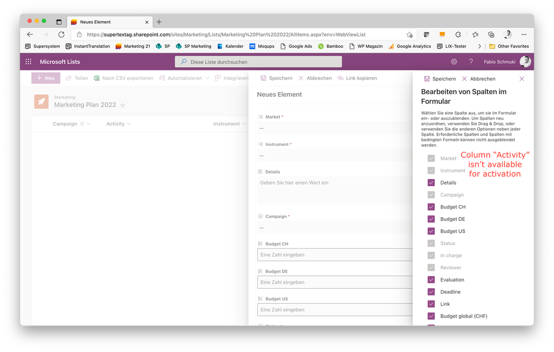Open the Moqups bookmark

[262, 46]
